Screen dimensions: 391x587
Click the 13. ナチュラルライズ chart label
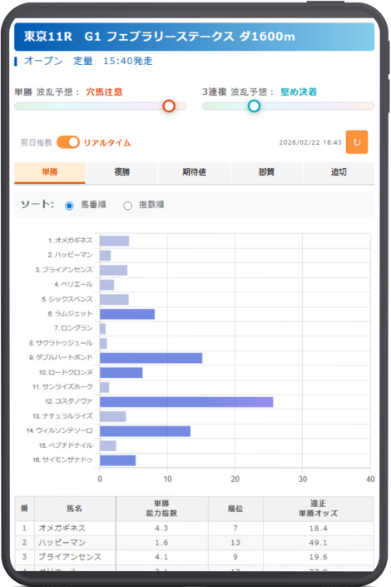[x=62, y=416]
